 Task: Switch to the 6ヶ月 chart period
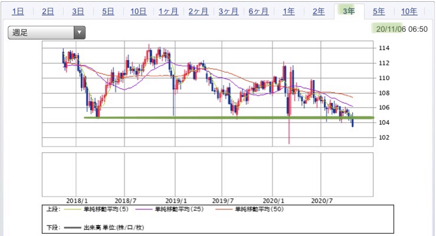258,11
